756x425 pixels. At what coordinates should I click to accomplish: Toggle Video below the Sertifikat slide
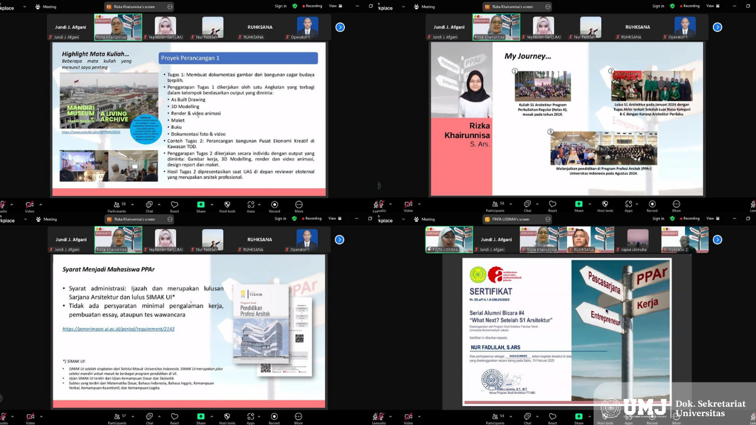[x=408, y=419]
